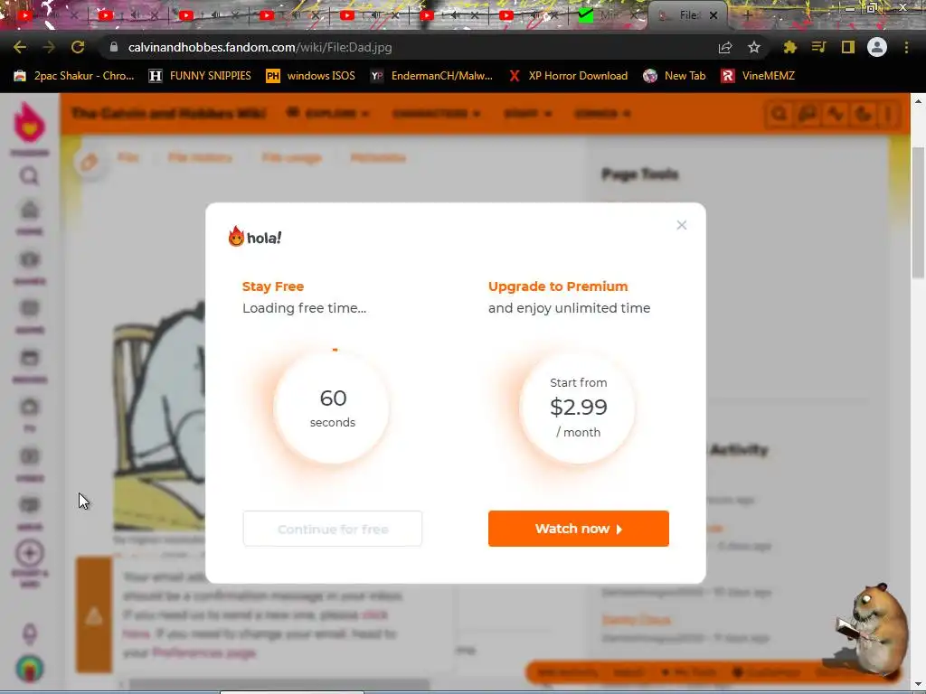The width and height of the screenshot is (926, 694).
Task: Open the Chrome profile avatar icon
Action: pos(877,47)
